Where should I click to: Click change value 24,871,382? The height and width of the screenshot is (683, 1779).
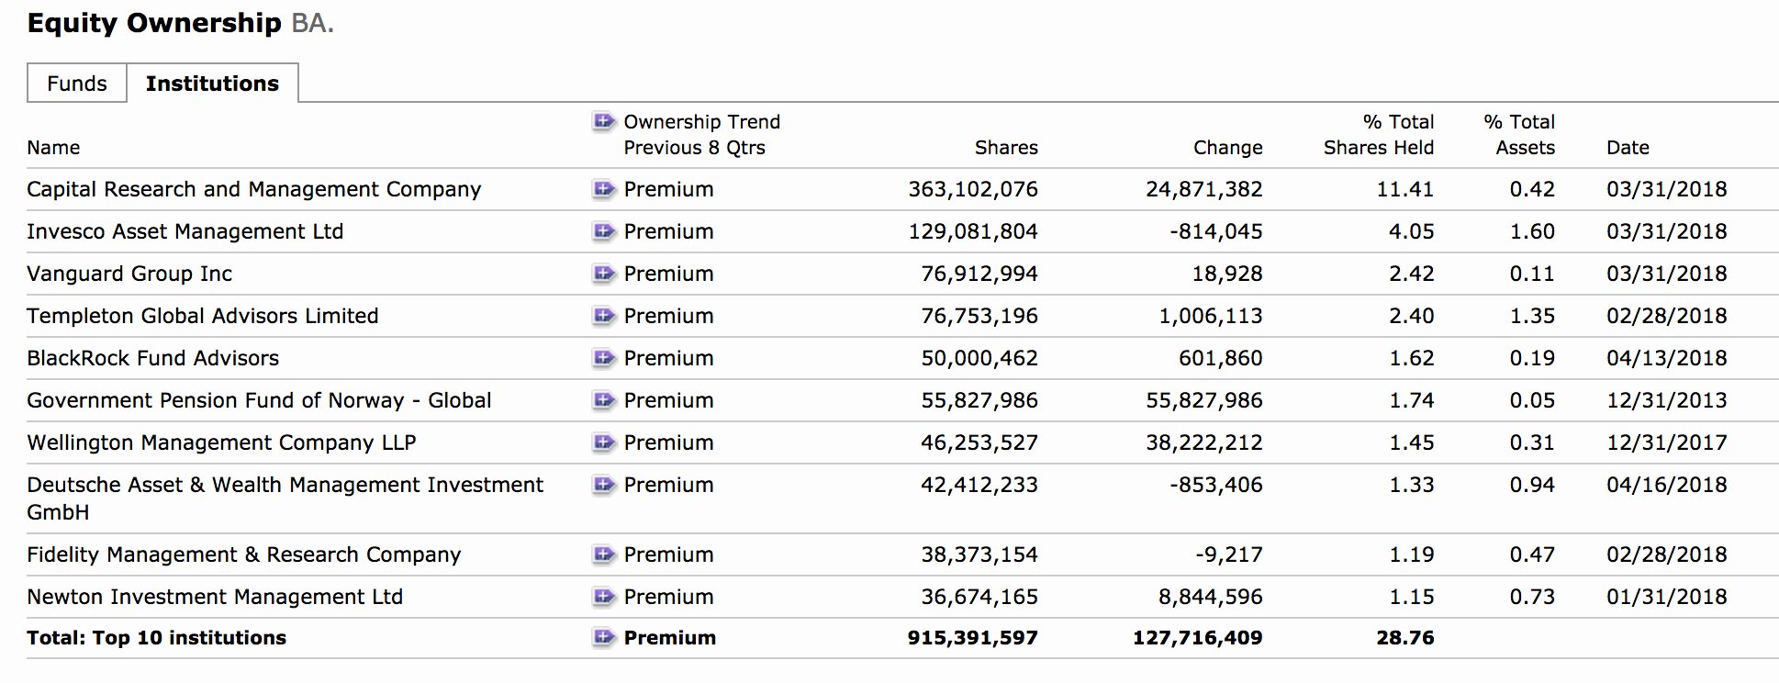(x=1204, y=189)
